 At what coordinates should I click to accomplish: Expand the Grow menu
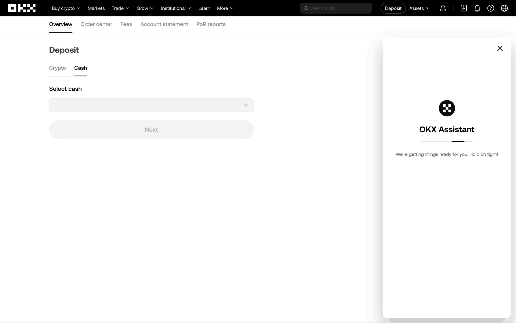click(x=145, y=8)
